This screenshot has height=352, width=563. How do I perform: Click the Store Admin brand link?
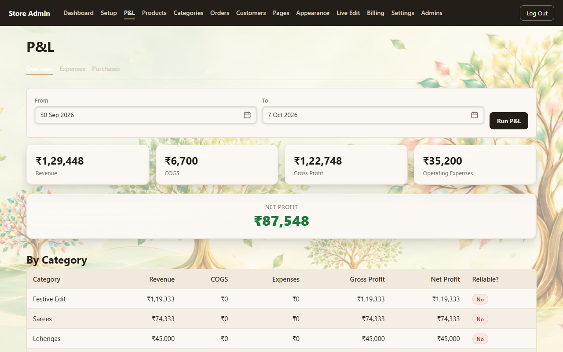coord(29,13)
